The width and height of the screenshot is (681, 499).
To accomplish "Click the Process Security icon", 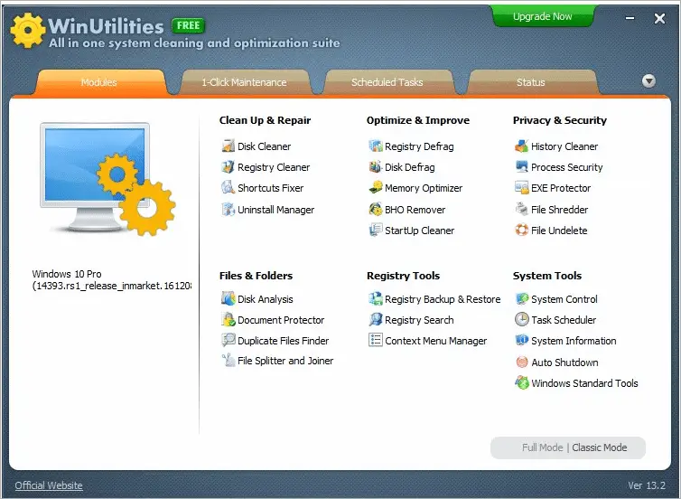I will pyautogui.click(x=522, y=167).
